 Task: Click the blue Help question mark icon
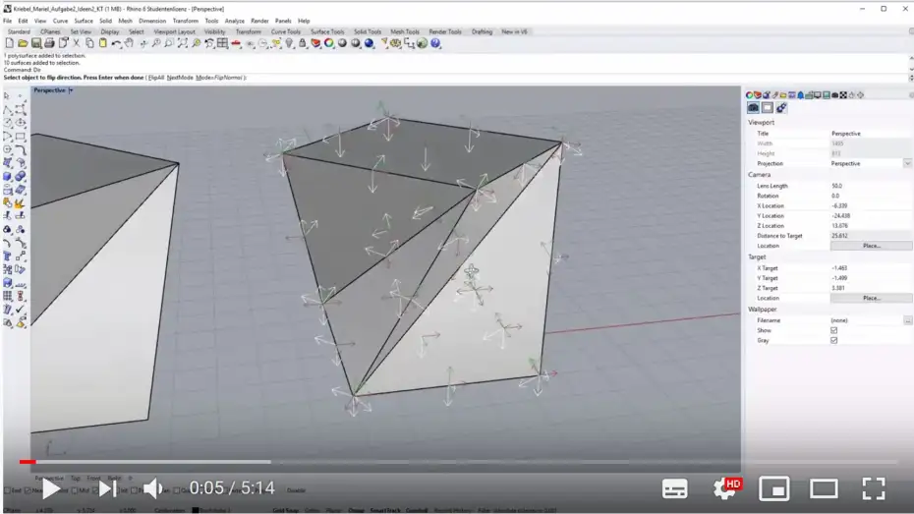pos(435,43)
